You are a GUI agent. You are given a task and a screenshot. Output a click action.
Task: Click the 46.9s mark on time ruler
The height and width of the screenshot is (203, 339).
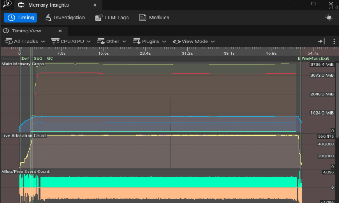(271, 53)
